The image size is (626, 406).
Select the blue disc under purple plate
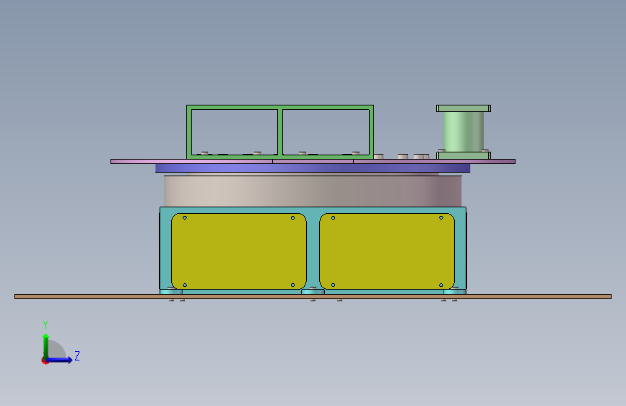point(313,168)
